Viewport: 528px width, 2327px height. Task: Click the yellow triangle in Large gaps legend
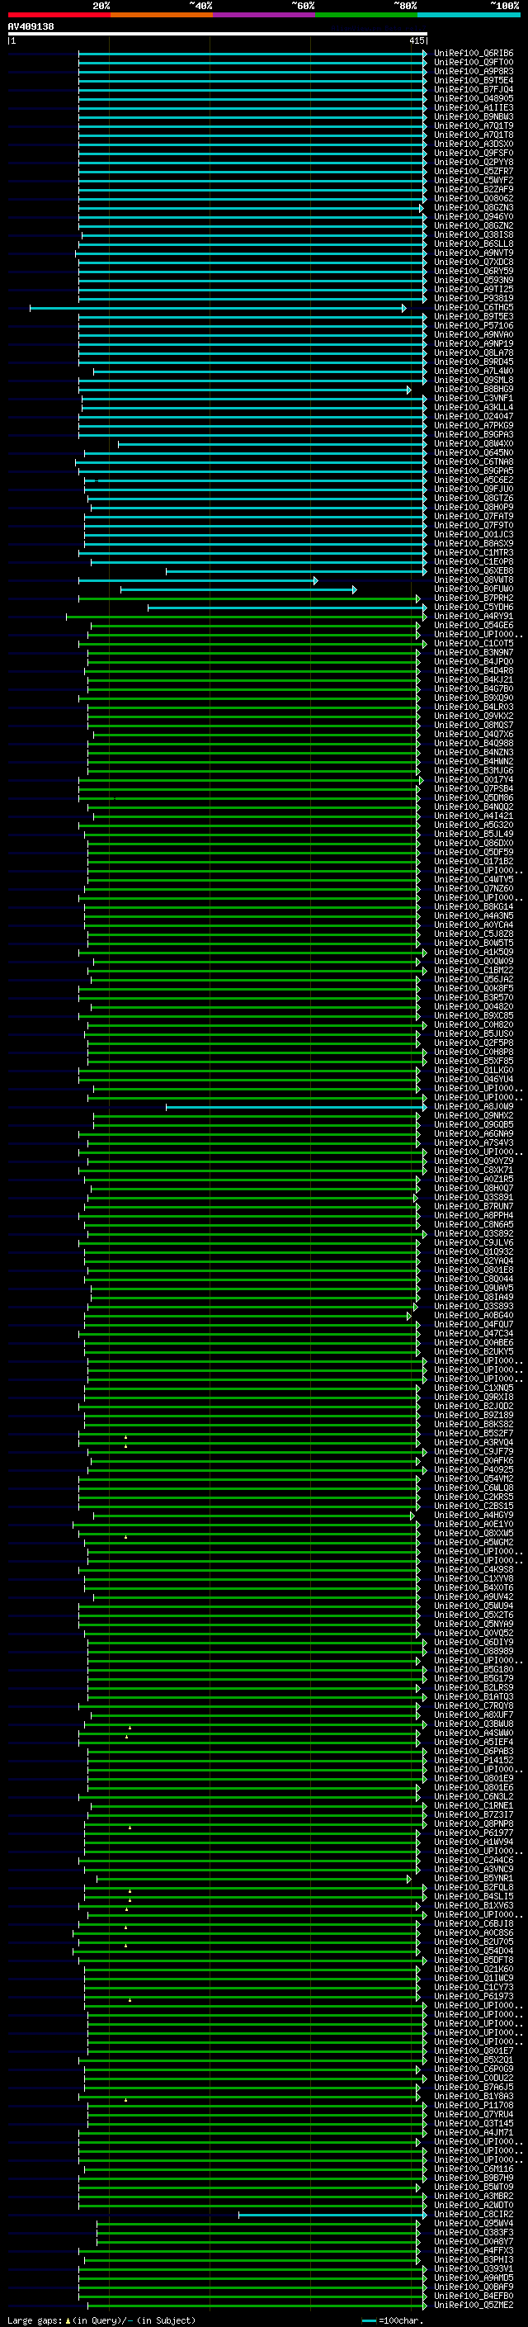click(x=68, y=2320)
